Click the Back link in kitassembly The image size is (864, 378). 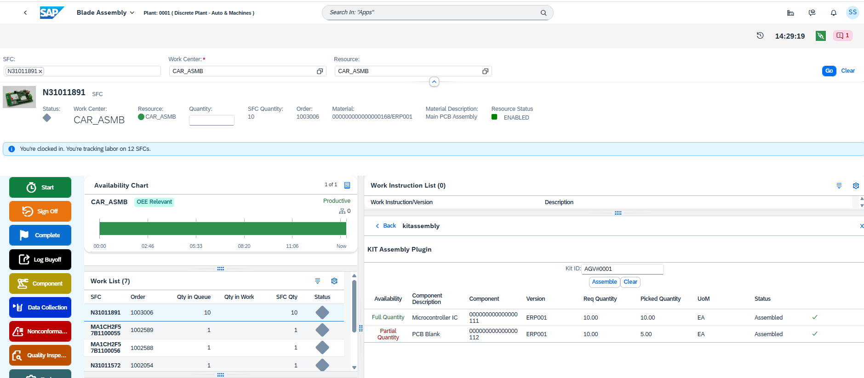point(385,226)
